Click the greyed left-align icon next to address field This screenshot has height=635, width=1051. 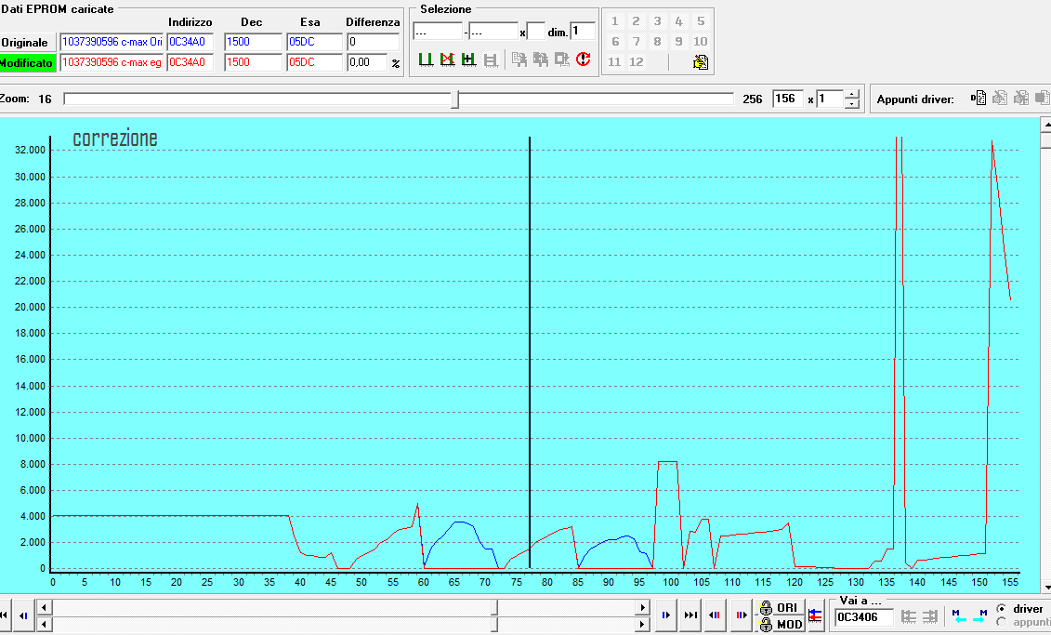coord(908,616)
